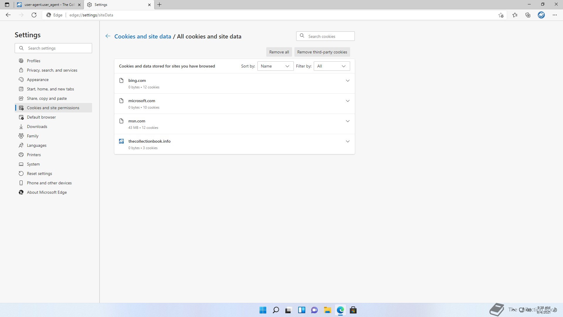Expand the microsoft.com cookies entry

pos(348,101)
